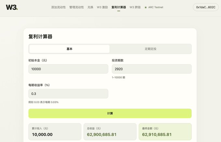Click the green network status dot
The height and width of the screenshot is (142, 221).
(146, 7)
